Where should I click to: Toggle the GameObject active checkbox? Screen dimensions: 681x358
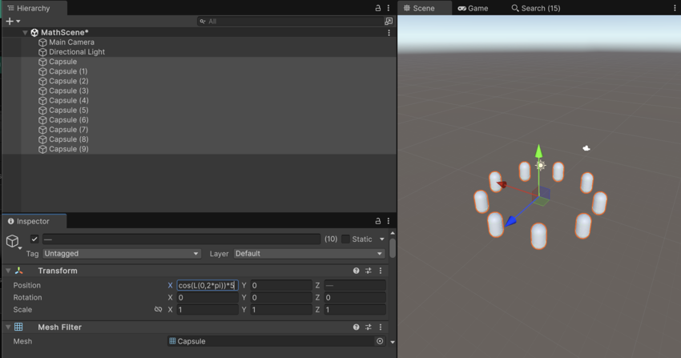pos(34,239)
